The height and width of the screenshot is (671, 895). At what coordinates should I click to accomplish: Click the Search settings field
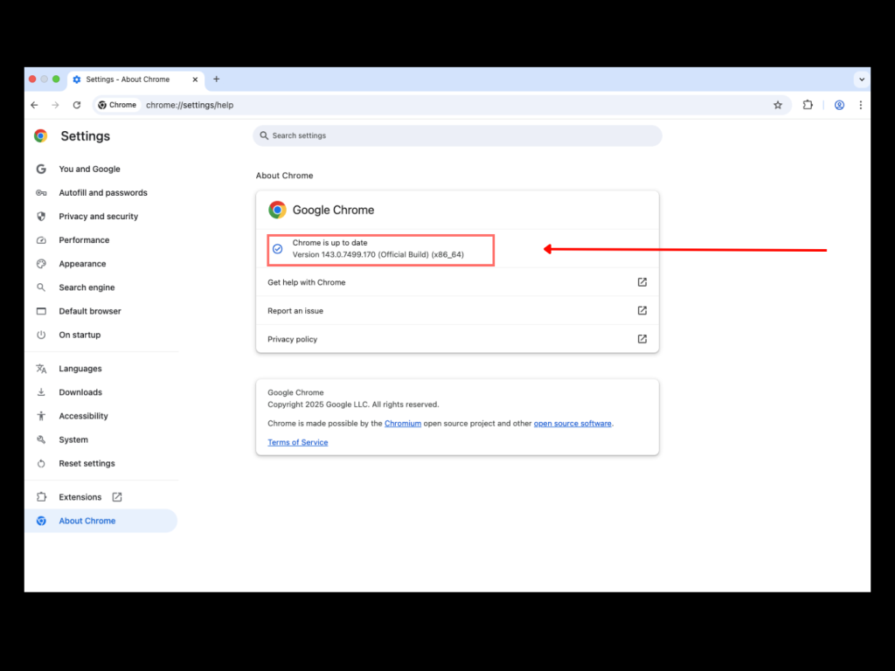457,136
